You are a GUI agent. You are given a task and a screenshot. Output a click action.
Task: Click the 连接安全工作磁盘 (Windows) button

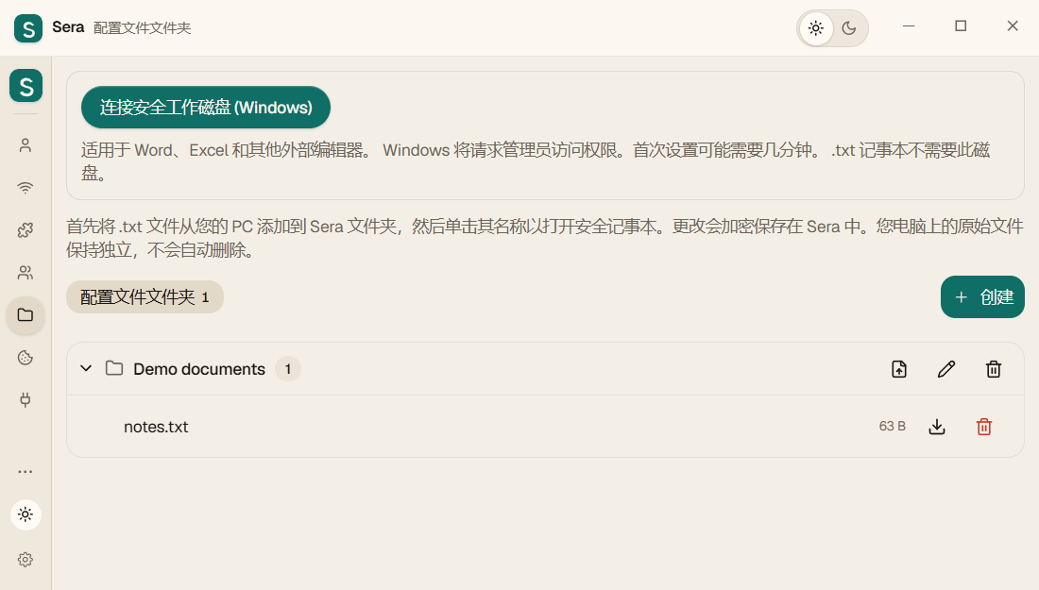click(206, 108)
